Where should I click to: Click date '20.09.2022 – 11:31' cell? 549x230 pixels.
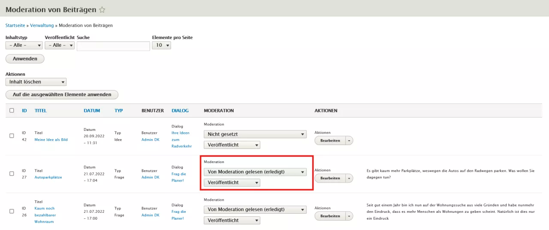pos(93,139)
